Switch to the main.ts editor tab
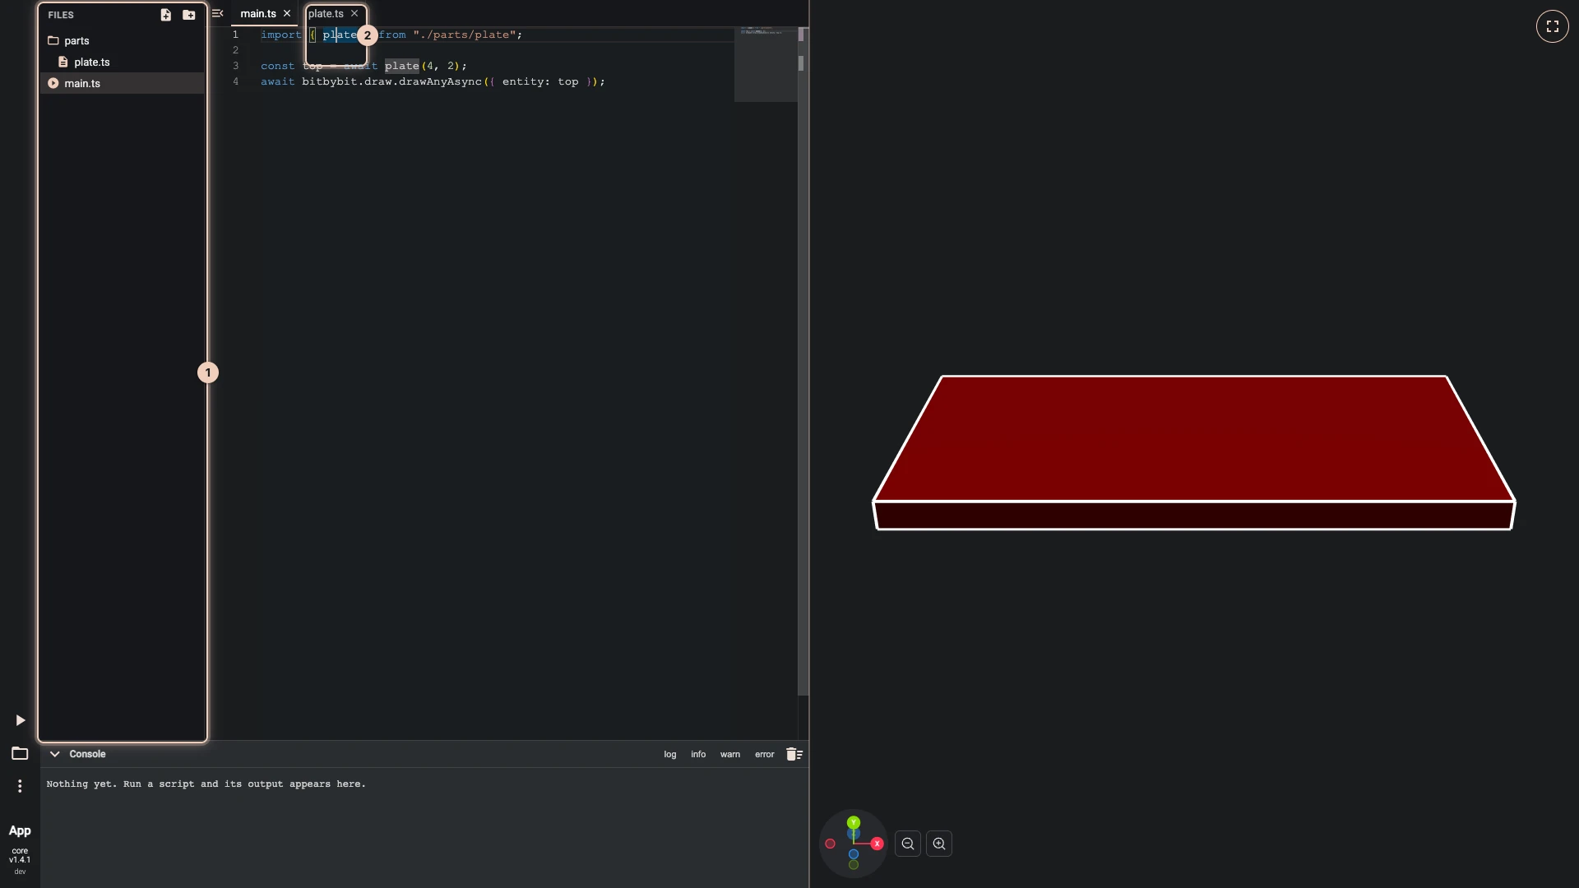 coord(258,13)
